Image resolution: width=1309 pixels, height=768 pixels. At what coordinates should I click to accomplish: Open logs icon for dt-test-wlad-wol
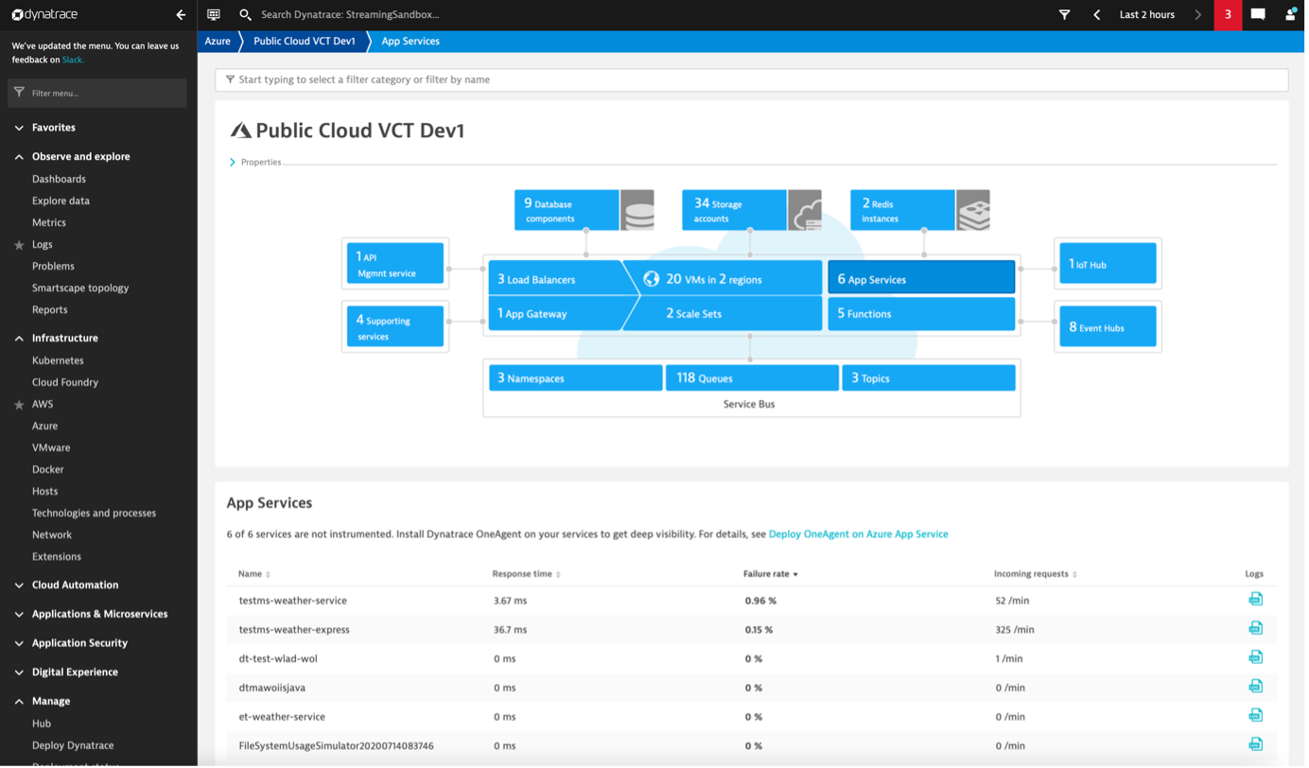click(x=1256, y=658)
